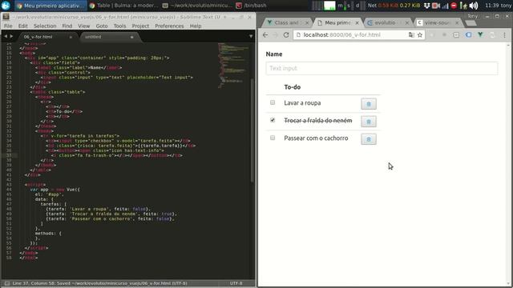Switch to the '/bin/bash' taskbar window
The height and width of the screenshot is (288, 513).
pos(251,6)
